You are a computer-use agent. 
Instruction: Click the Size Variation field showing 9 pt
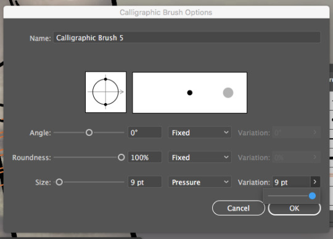tap(291, 182)
